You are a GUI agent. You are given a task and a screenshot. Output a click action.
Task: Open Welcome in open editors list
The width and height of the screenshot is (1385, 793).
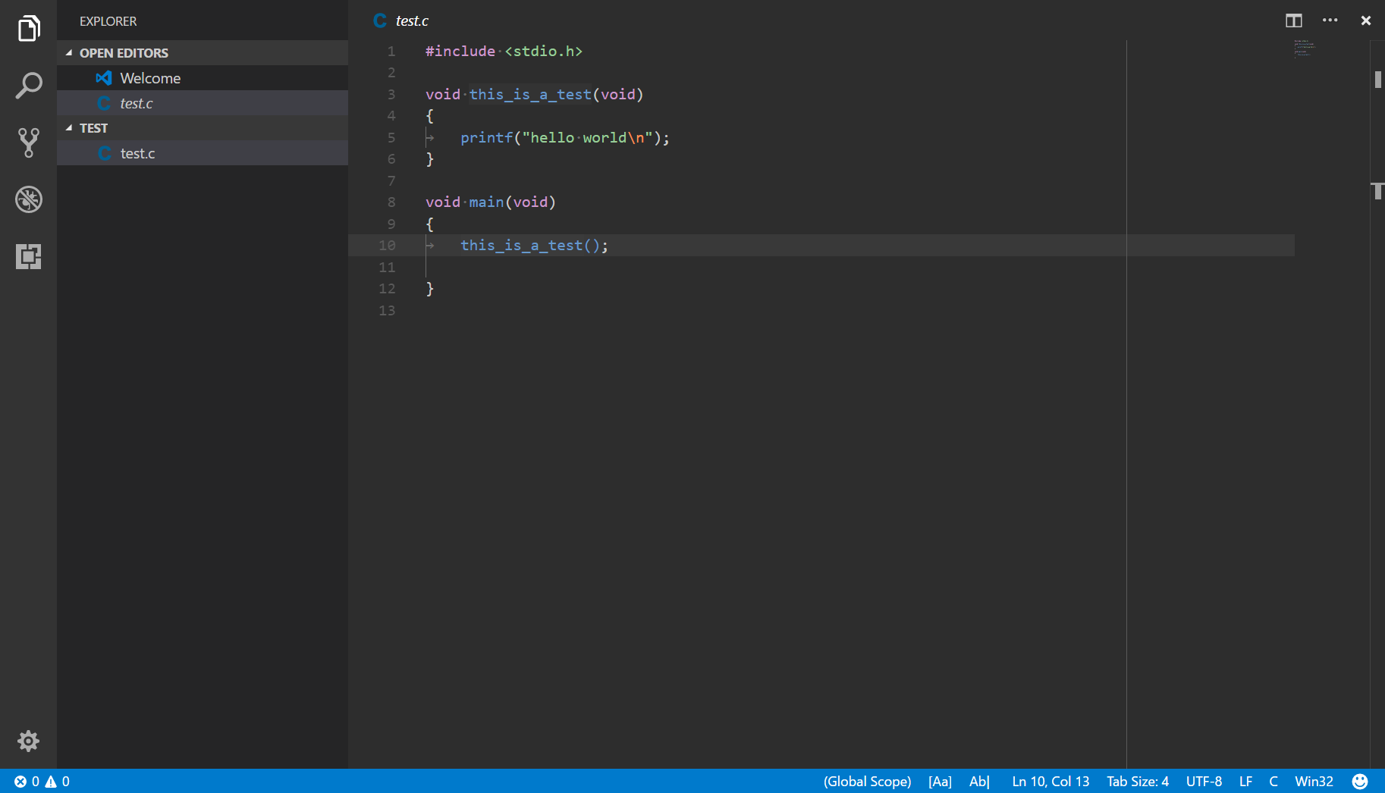tap(203, 78)
